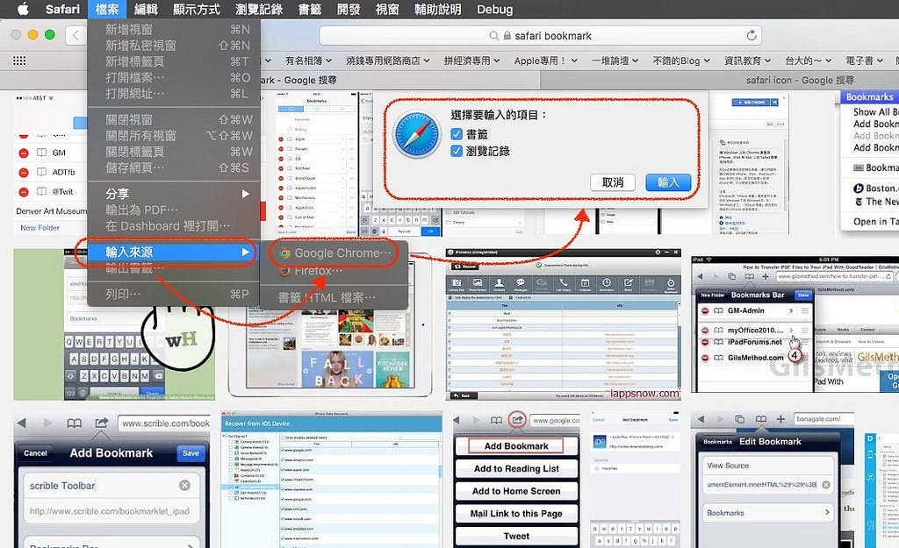
Task: Open the 書籤 menu in the menu bar
Action: point(310,9)
